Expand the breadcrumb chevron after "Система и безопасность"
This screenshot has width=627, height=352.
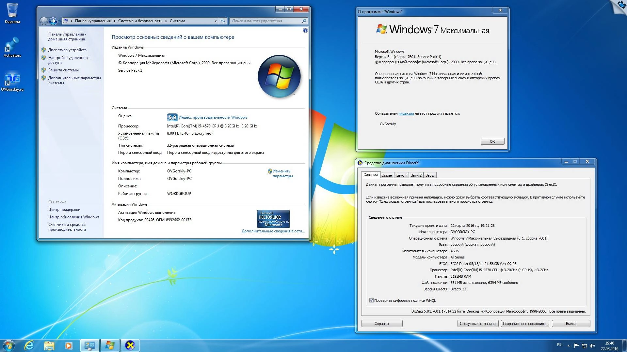click(166, 21)
